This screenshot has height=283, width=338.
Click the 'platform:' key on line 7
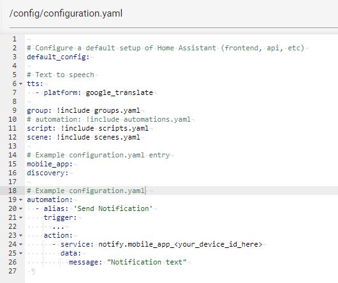click(x=62, y=92)
